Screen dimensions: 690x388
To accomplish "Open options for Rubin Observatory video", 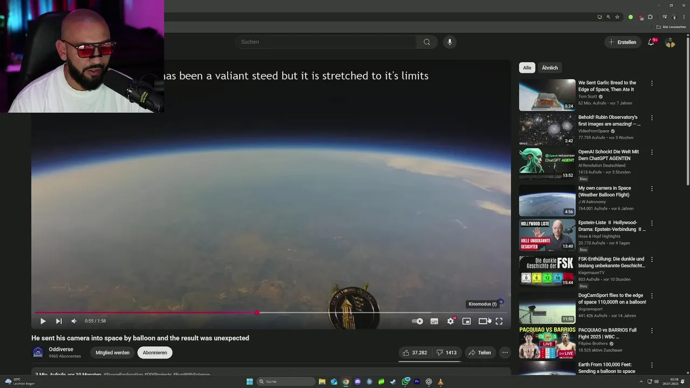I will (x=652, y=118).
